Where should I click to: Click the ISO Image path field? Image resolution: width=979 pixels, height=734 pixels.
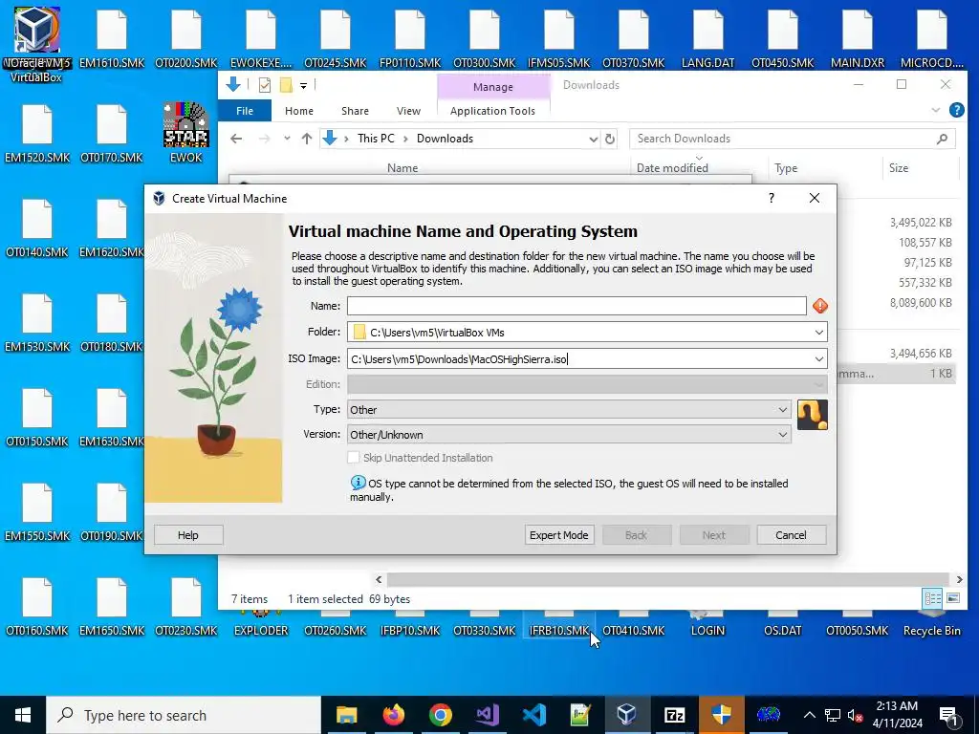tap(578, 359)
